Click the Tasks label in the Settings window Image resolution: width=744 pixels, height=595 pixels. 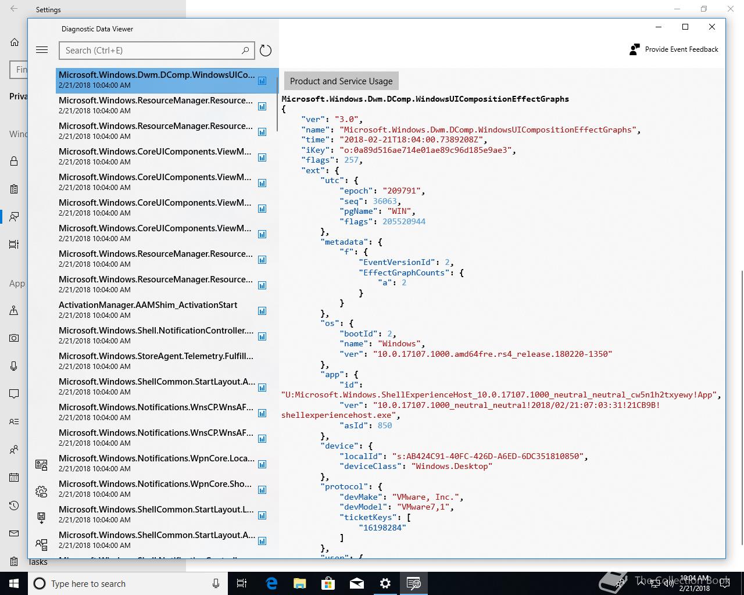[38, 562]
